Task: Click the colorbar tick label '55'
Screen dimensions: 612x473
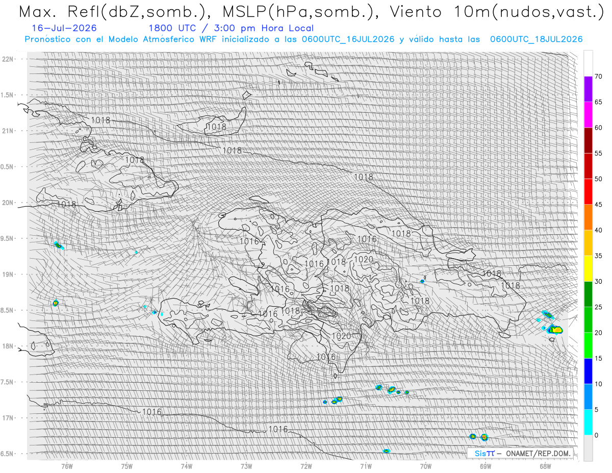Action: click(x=598, y=153)
